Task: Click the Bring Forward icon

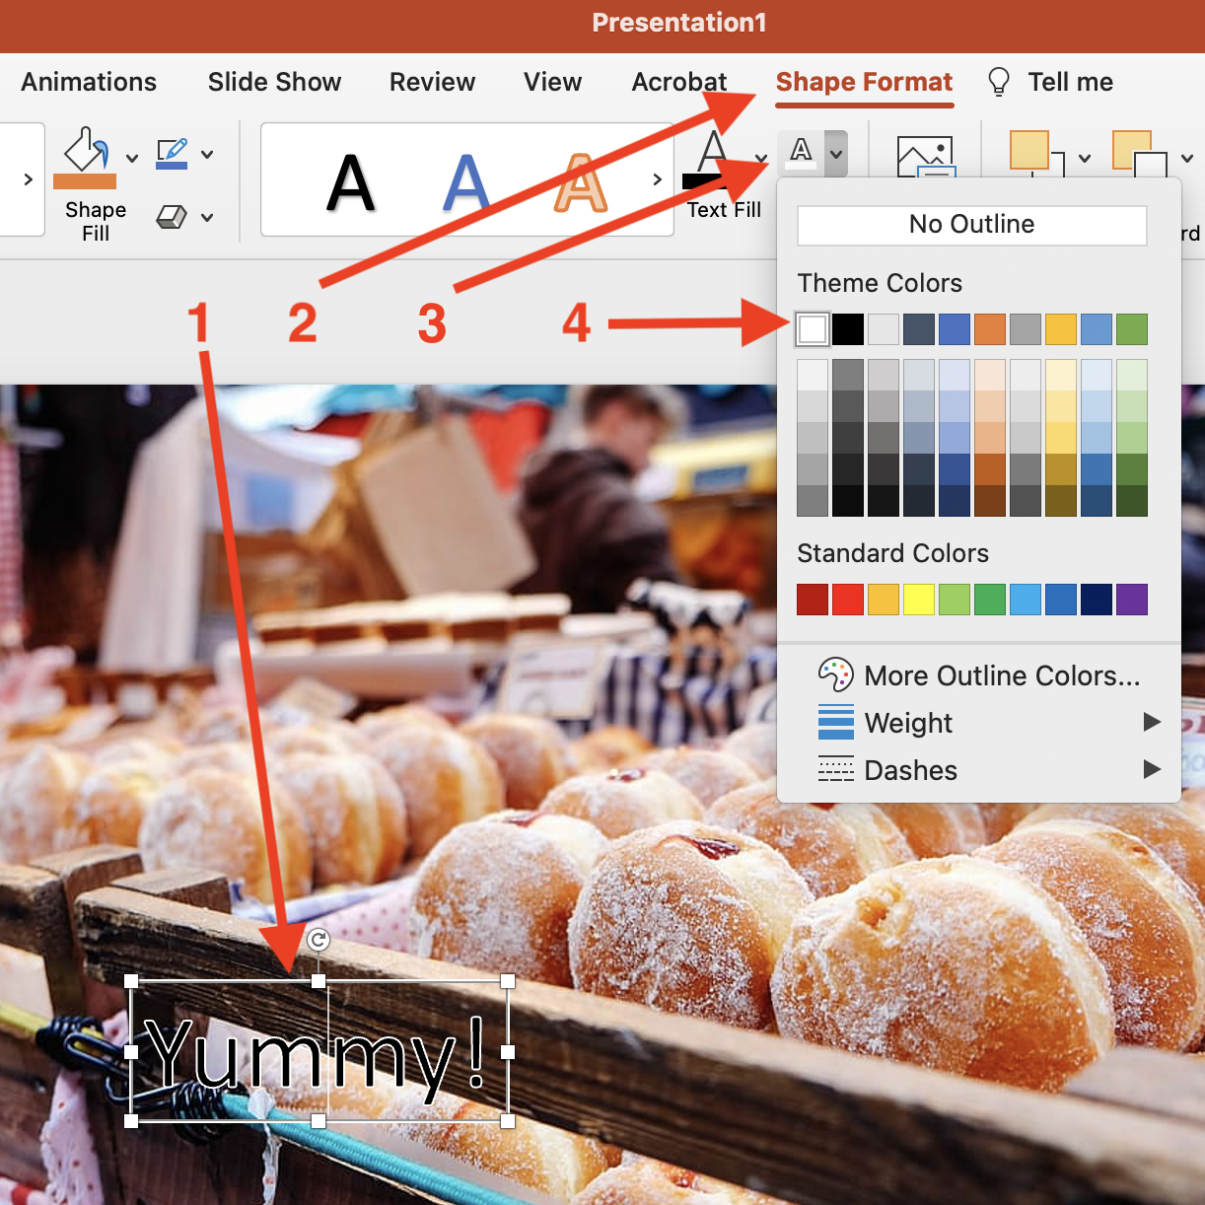Action: [x=1037, y=156]
